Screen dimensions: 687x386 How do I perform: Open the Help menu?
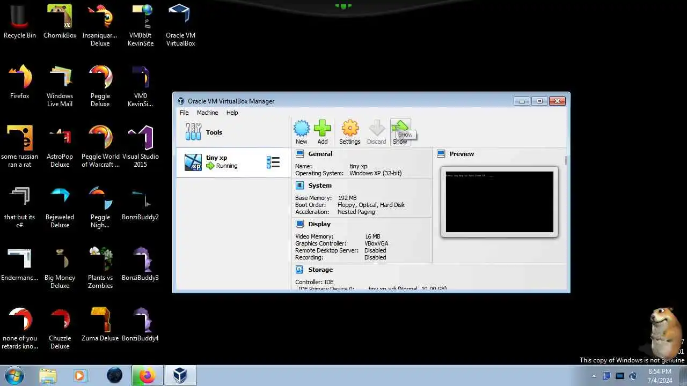point(232,113)
